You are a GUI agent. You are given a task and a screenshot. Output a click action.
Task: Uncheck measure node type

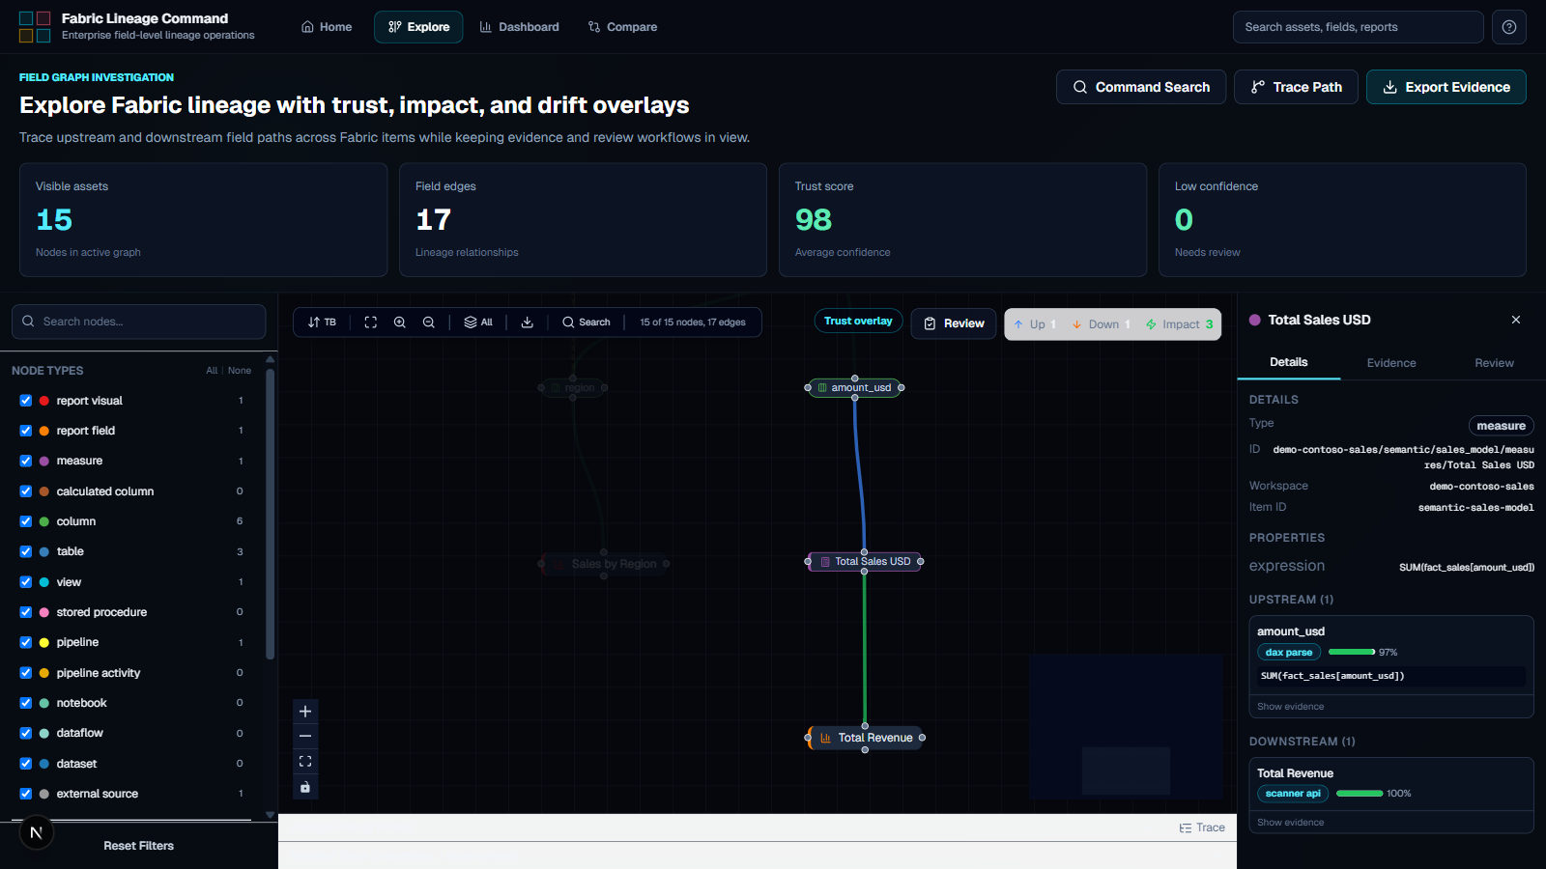coord(26,461)
